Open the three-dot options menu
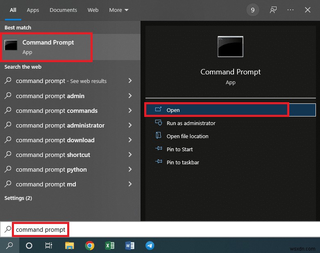 pyautogui.click(x=290, y=10)
